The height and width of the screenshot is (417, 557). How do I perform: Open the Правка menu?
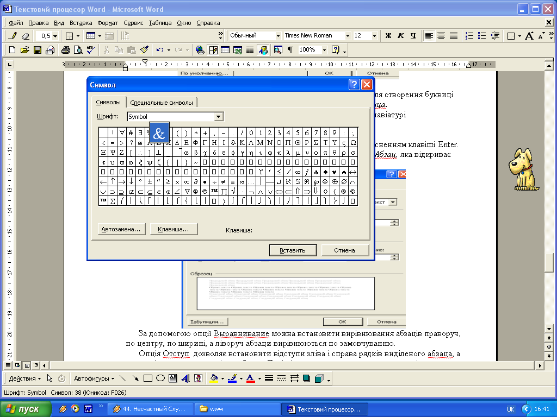coord(39,23)
